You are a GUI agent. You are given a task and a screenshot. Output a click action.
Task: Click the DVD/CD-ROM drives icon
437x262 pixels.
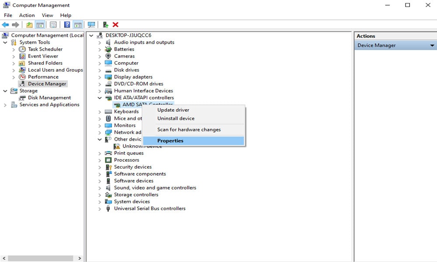(x=108, y=84)
